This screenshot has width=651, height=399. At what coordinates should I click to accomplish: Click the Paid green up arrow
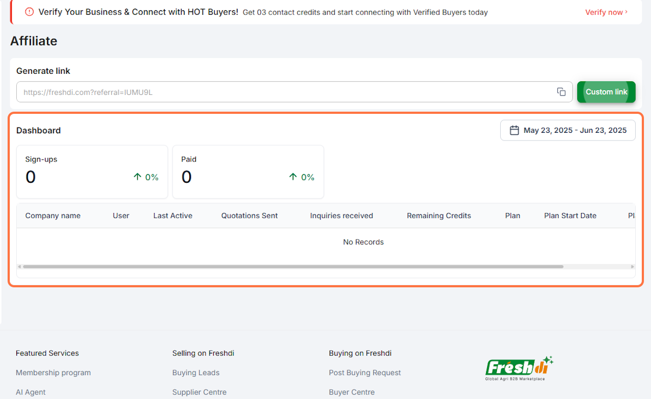pyautogui.click(x=293, y=177)
